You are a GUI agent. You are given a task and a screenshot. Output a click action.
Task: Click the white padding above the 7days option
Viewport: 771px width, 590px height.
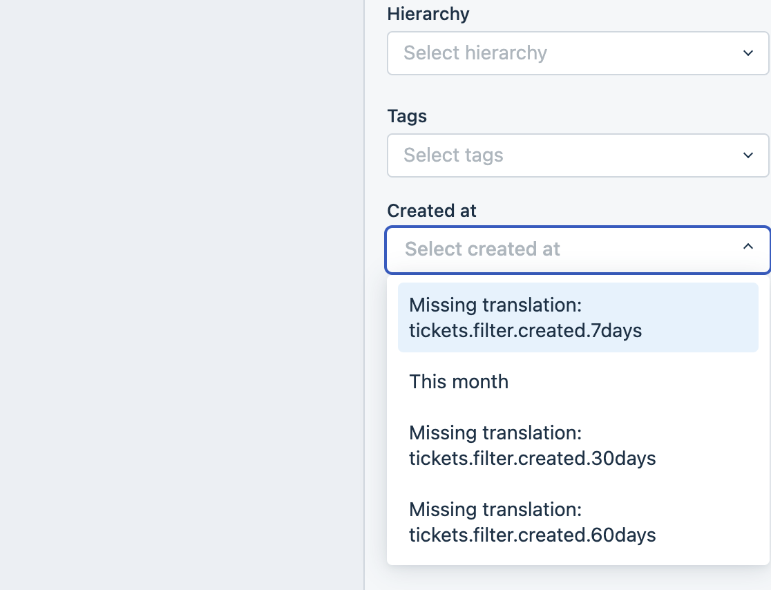pos(578,278)
